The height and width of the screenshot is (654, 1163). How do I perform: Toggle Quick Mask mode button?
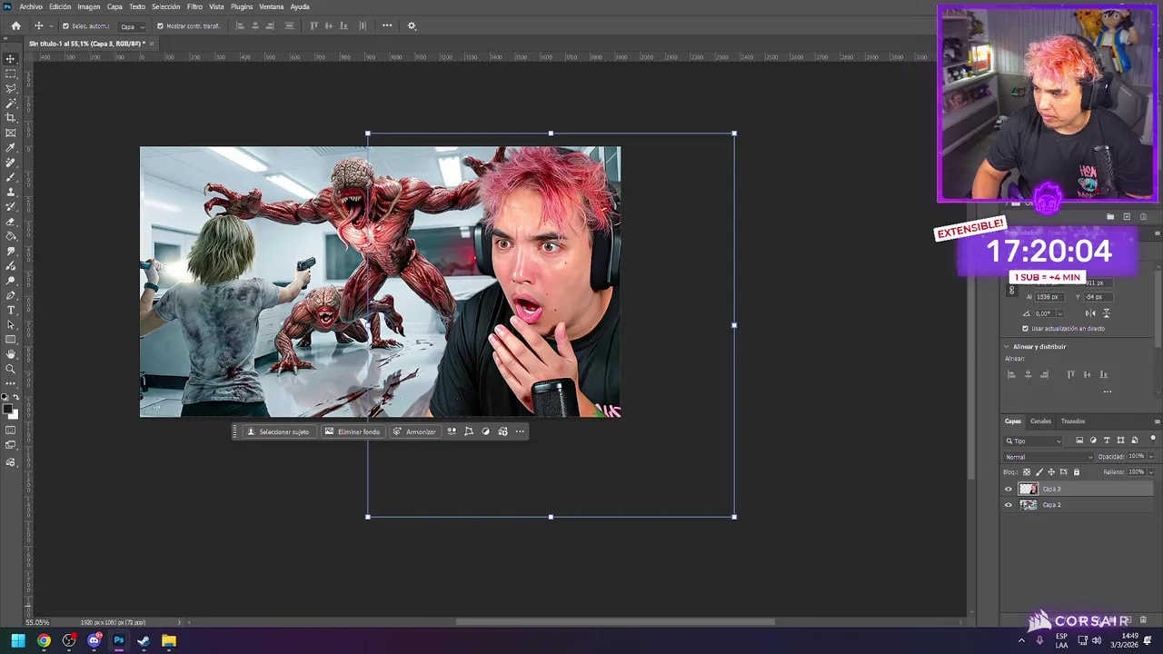(x=11, y=431)
